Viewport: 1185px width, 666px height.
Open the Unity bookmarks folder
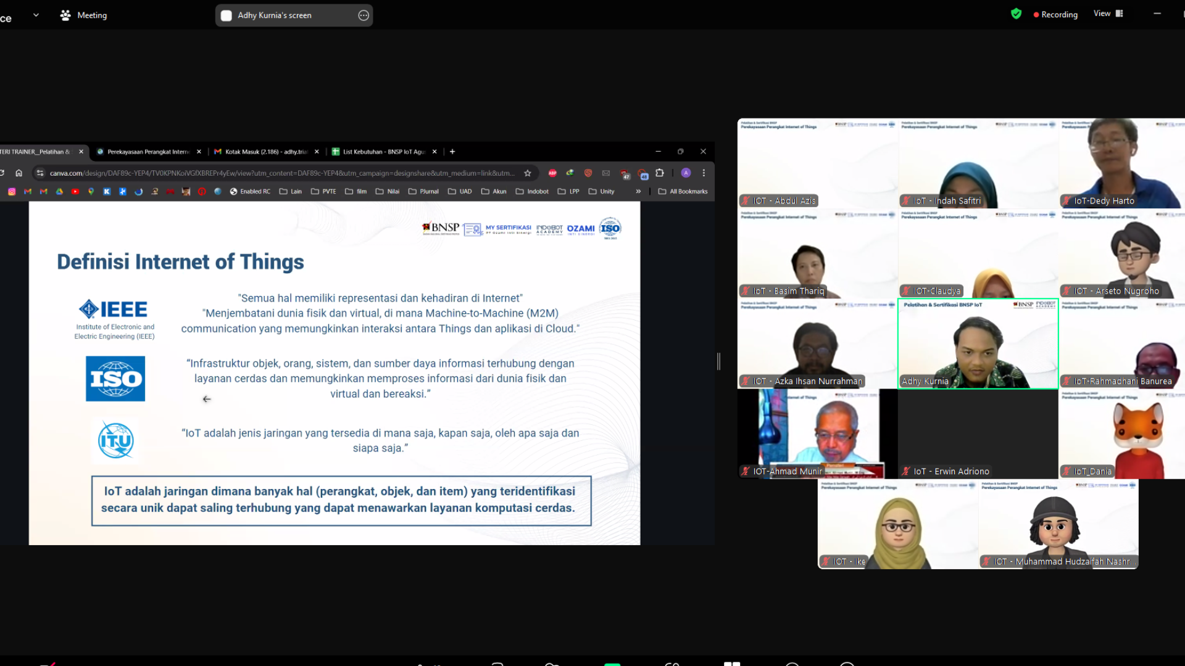pyautogui.click(x=602, y=192)
